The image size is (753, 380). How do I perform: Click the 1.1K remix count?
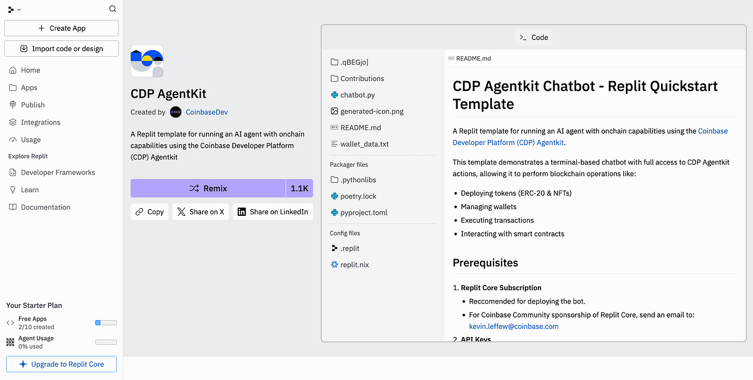coord(299,188)
